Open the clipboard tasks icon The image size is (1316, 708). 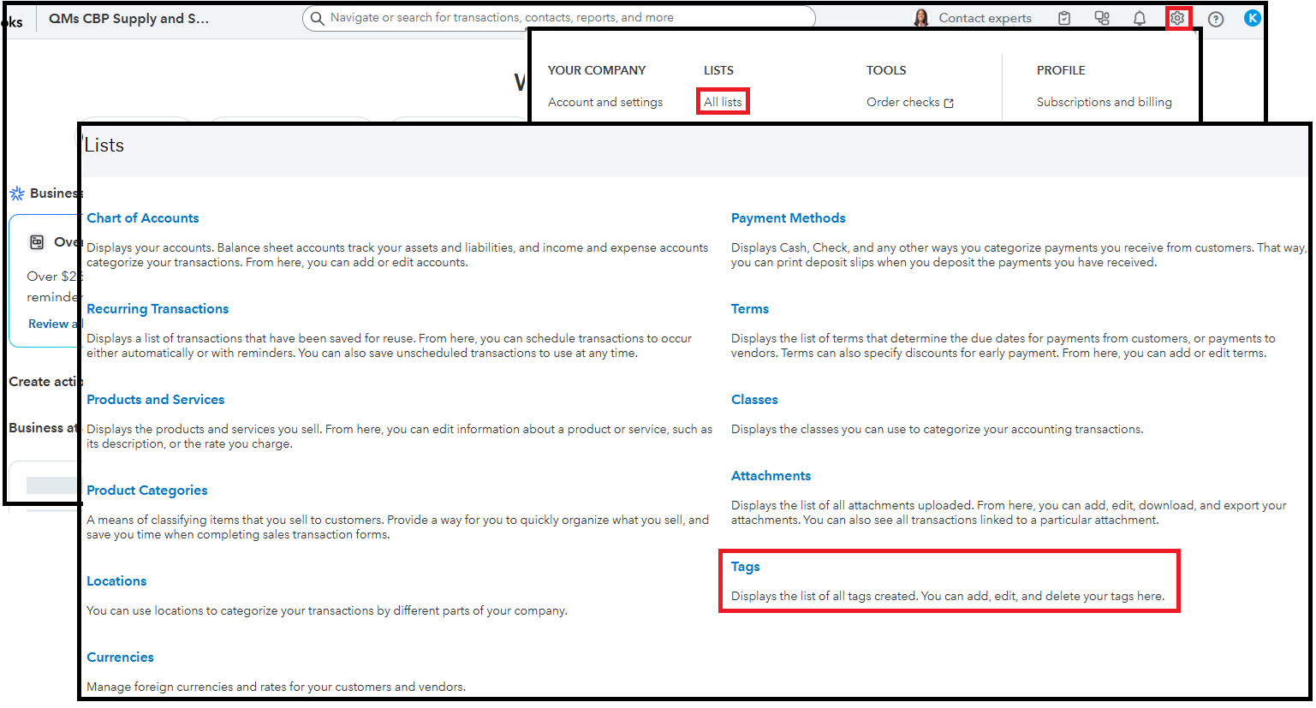click(x=1064, y=18)
